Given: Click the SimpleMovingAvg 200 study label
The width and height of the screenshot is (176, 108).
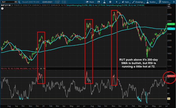Looking at the screenshot, I should [82, 5].
